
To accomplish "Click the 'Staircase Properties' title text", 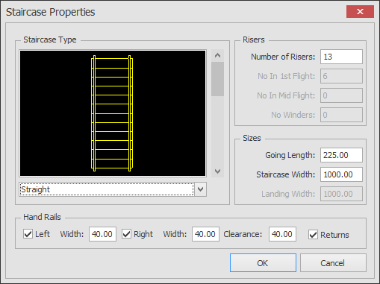I will [x=51, y=12].
